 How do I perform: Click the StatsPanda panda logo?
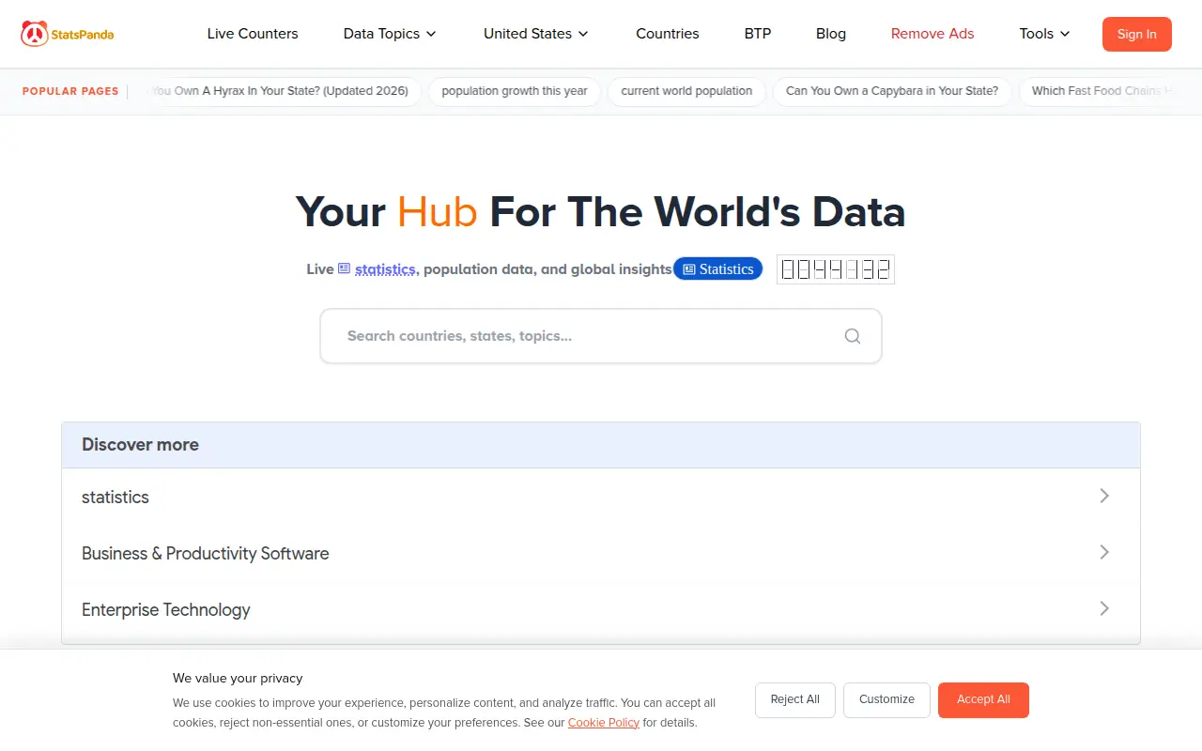(68, 34)
